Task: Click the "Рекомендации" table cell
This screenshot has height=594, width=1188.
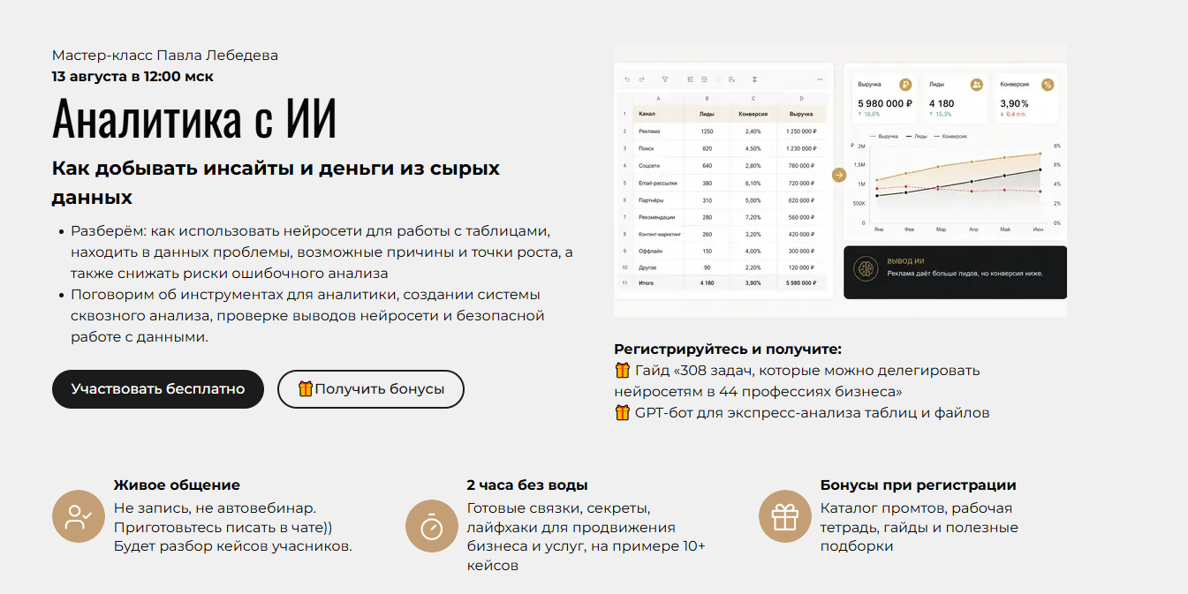Action: pyautogui.click(x=656, y=217)
